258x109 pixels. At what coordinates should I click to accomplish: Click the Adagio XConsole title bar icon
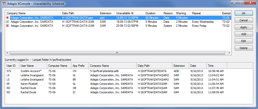tap(4, 4)
